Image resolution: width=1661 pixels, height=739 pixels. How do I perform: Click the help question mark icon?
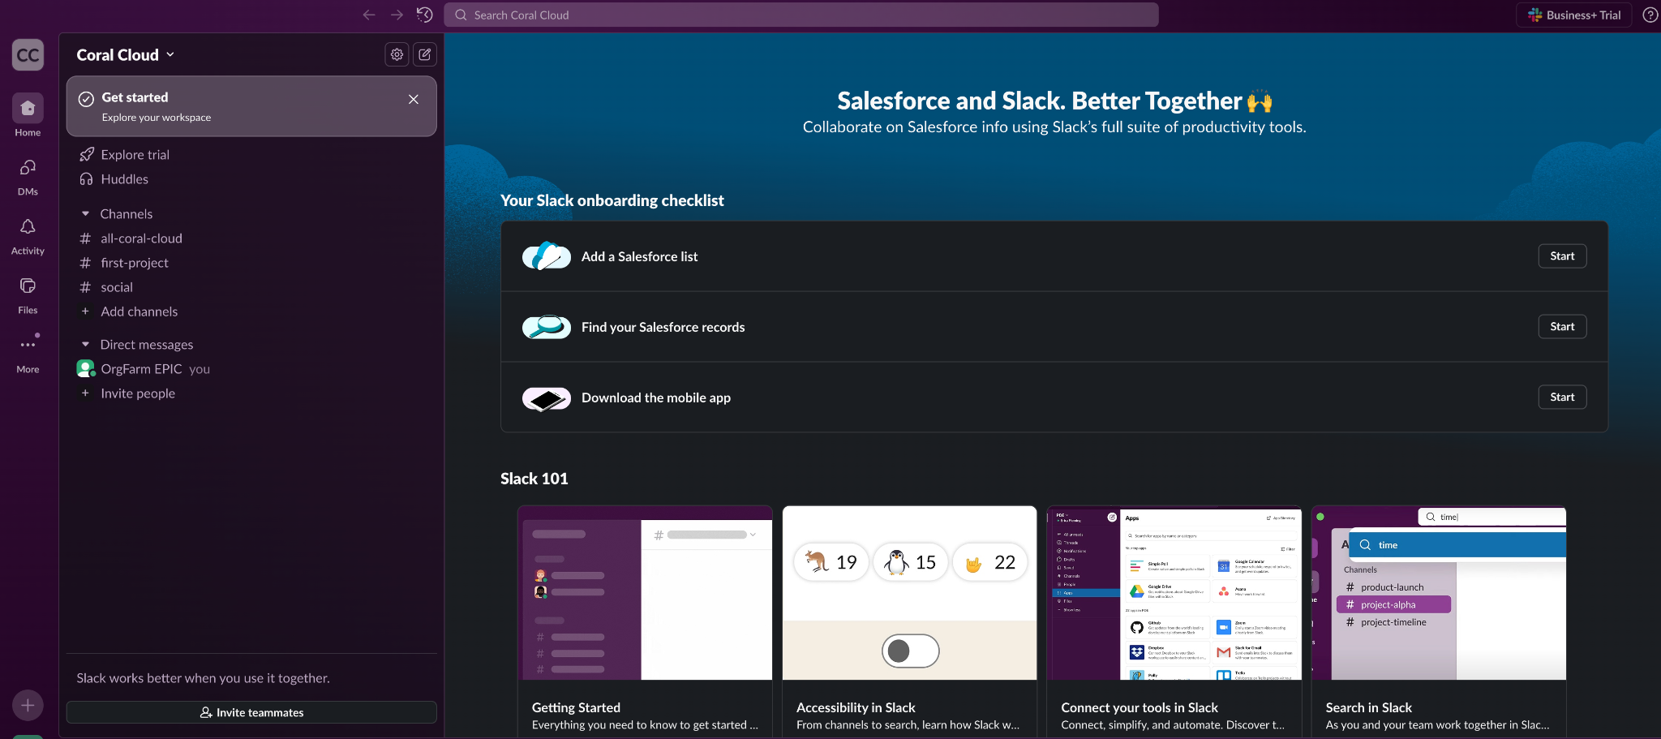click(1650, 15)
